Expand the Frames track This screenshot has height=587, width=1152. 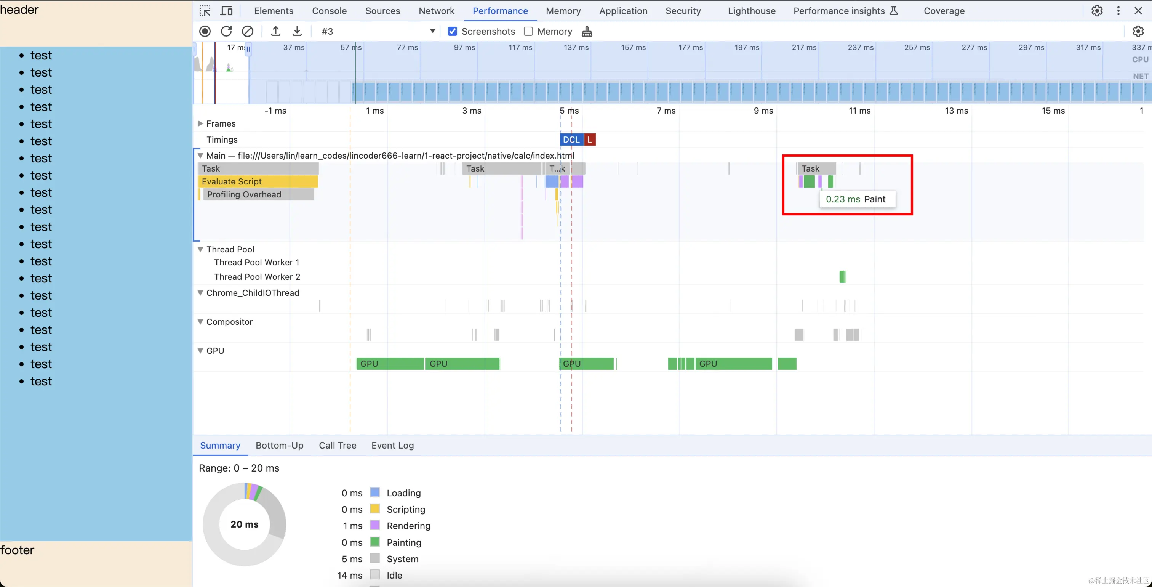click(200, 123)
